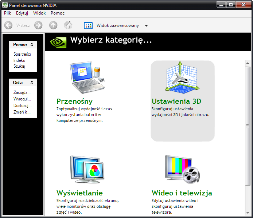Open 'Spis treści' help link
The height and width of the screenshot is (218, 253).
coord(22,54)
